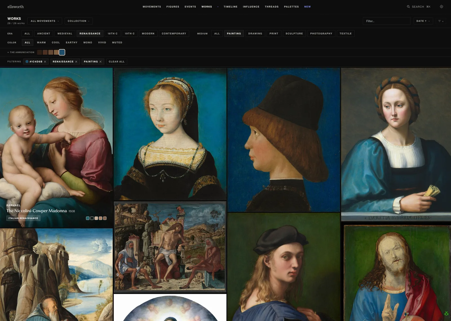The height and width of the screenshot is (321, 451).
Task: Select the Medieval era filter
Action: (65, 34)
